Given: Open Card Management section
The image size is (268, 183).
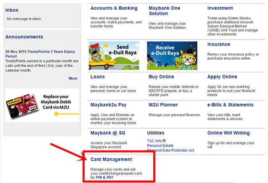Looking at the screenshot, I should (111, 159).
